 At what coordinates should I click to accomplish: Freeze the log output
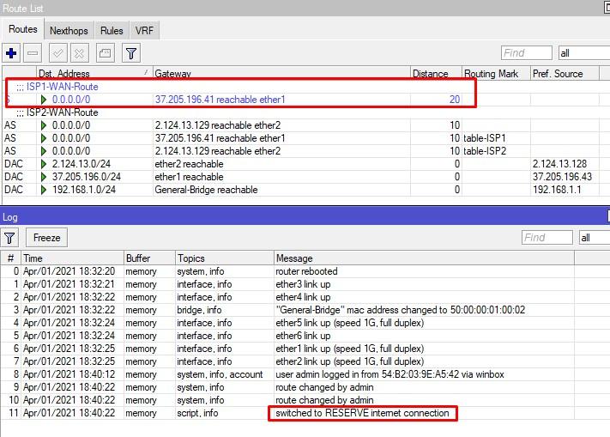(46, 237)
